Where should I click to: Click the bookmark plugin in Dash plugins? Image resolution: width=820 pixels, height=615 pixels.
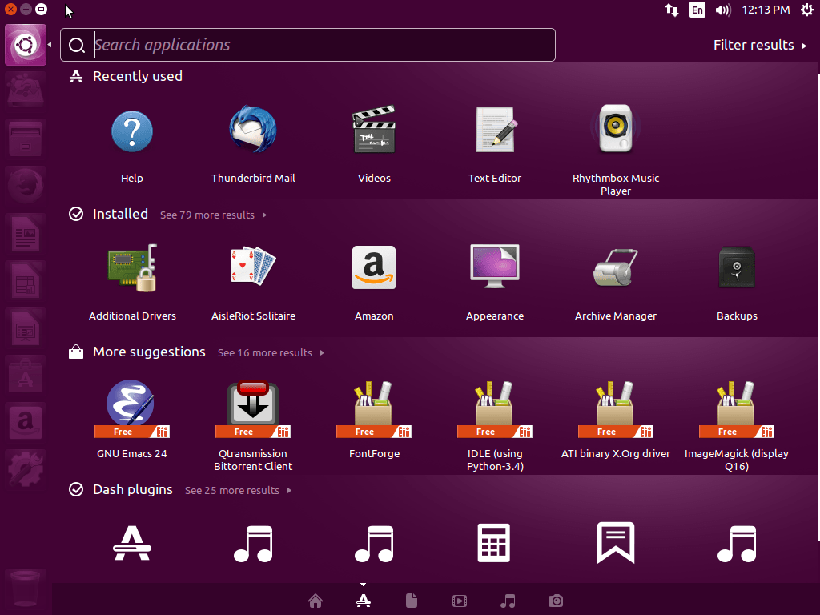point(616,543)
